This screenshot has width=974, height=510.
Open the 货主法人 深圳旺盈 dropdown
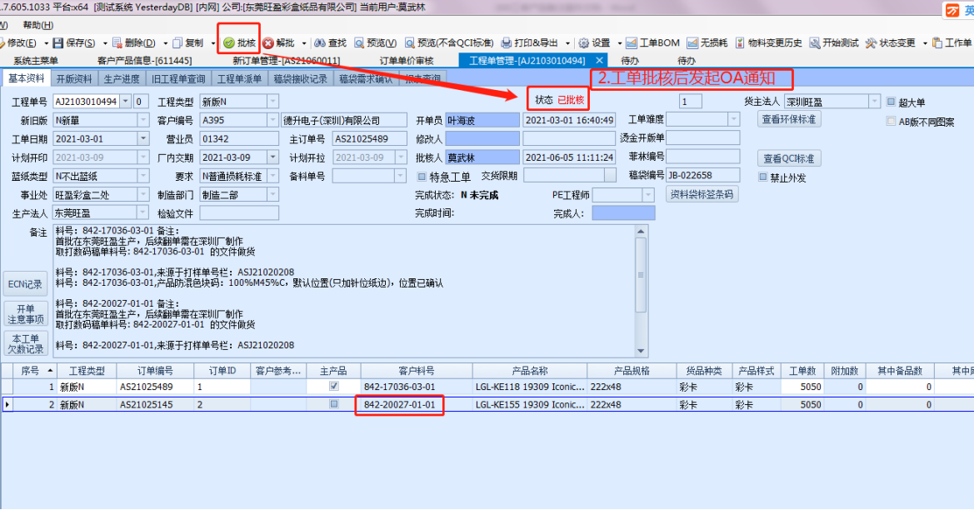tap(875, 102)
